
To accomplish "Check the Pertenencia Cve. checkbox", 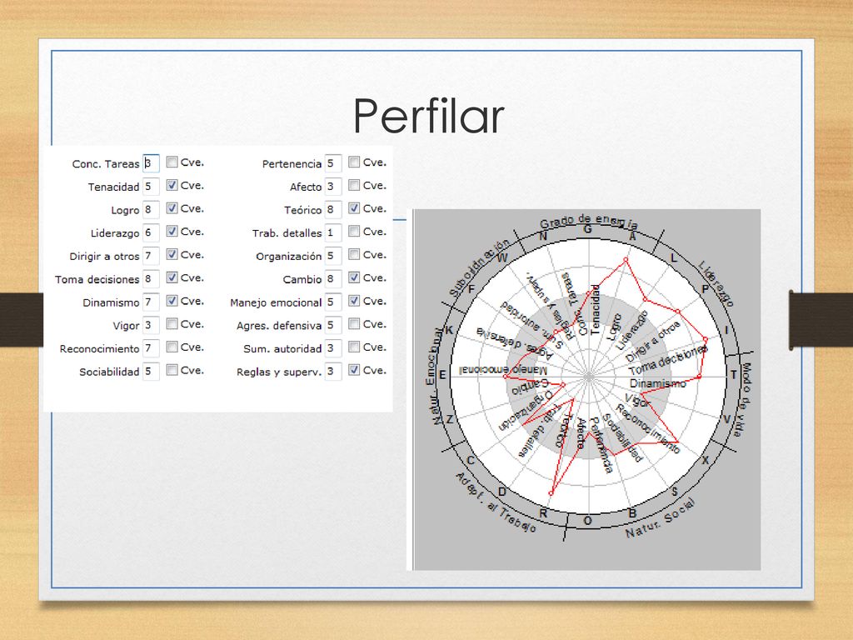I will (354, 162).
